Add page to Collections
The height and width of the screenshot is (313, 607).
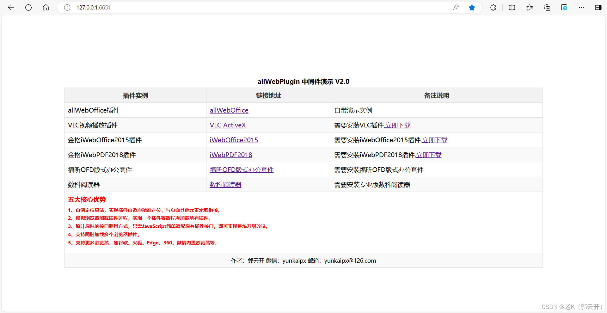click(x=547, y=7)
